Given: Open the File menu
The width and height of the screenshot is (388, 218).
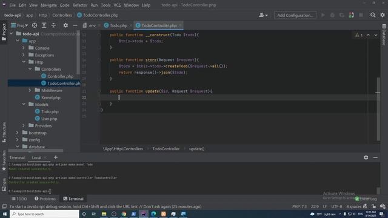Looking at the screenshot, I should tap(12, 5).
